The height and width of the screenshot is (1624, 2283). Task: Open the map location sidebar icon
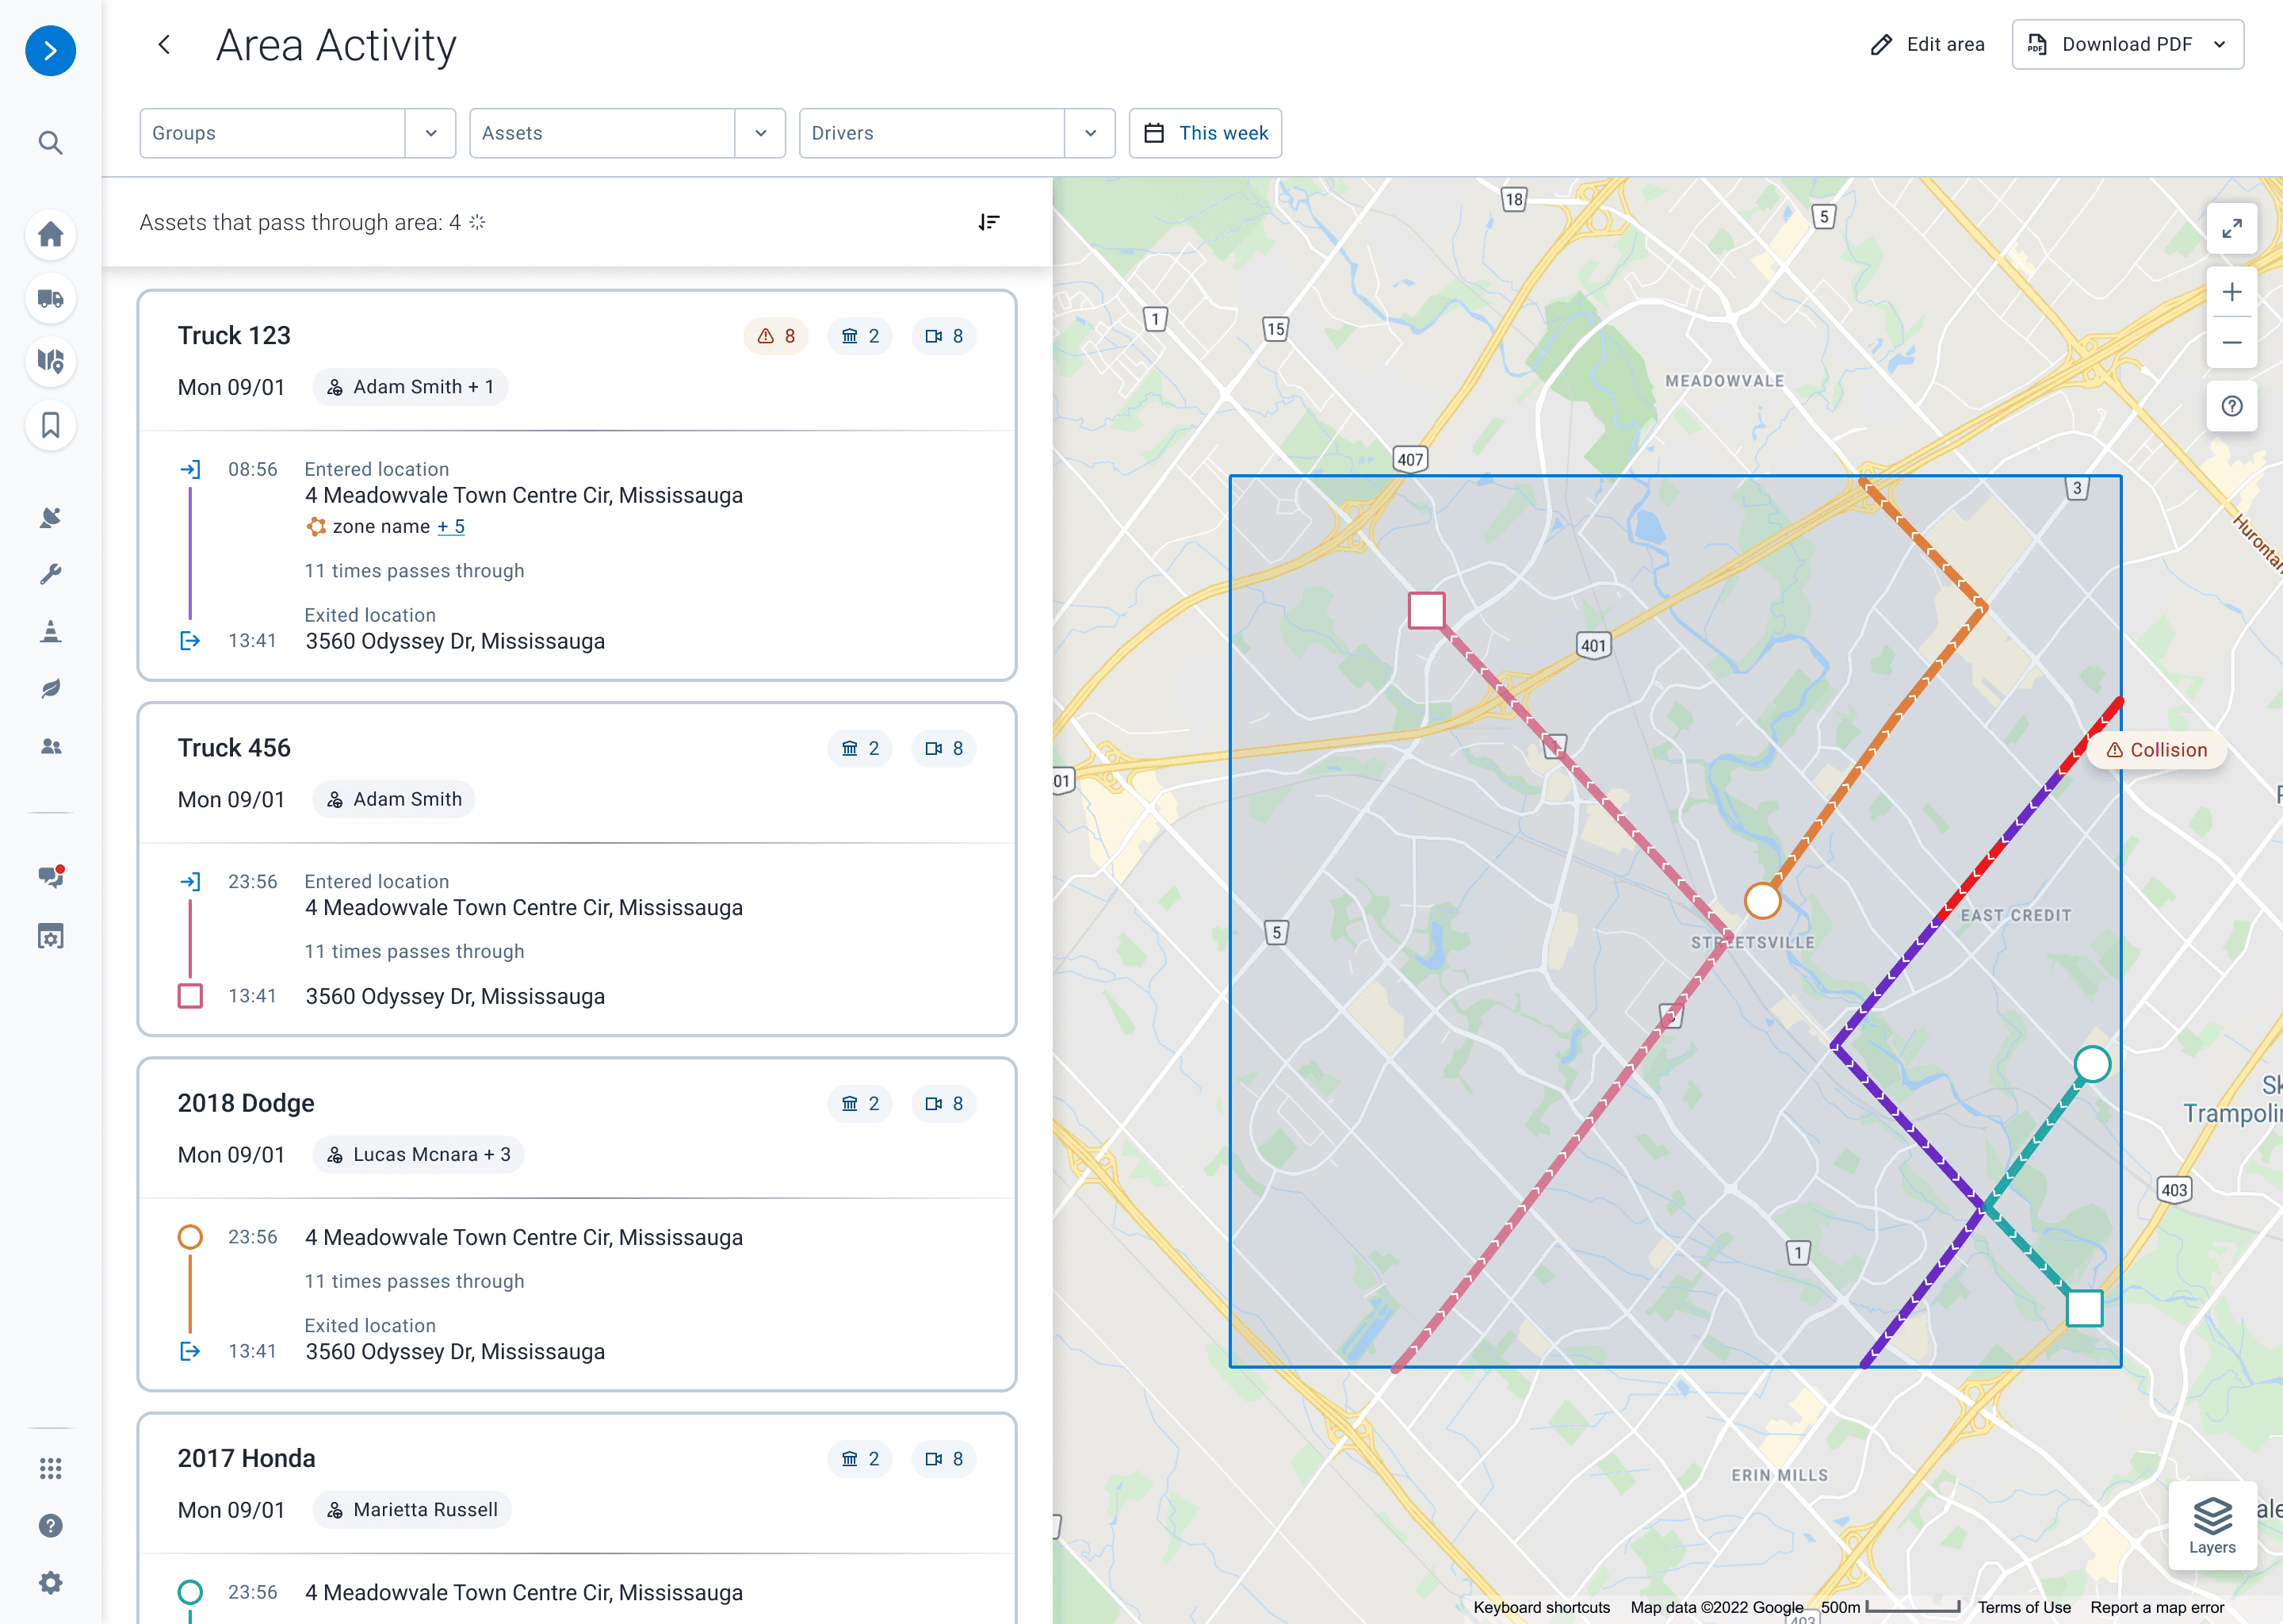(x=50, y=361)
